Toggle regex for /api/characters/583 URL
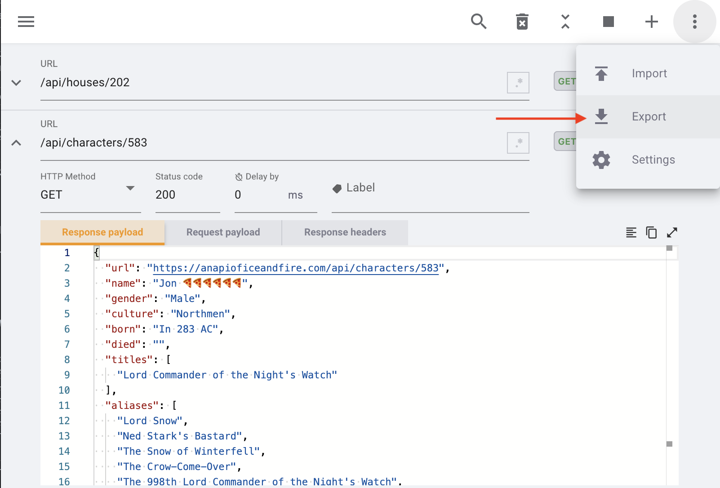Screen dimensions: 720x488 point(518,143)
